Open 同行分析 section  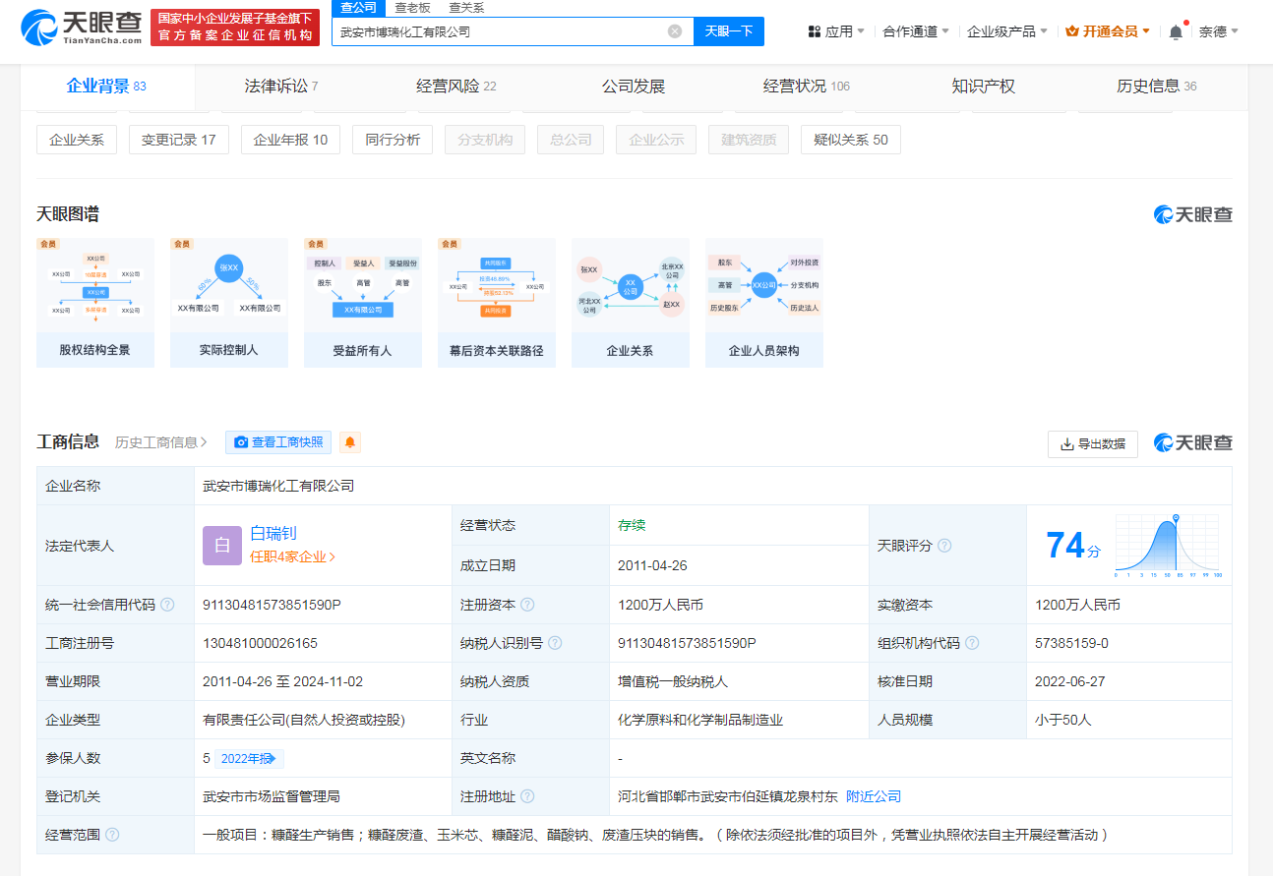coord(393,140)
